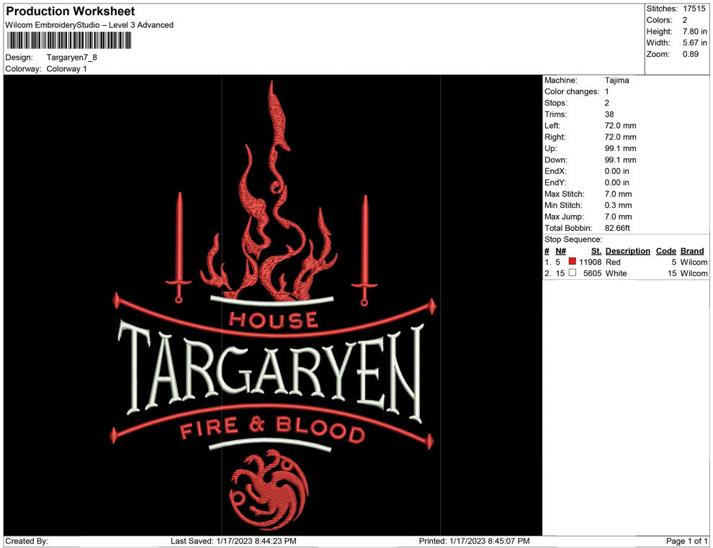Image resolution: width=713 pixels, height=548 pixels.
Task: Click the trims value '38'
Action: pos(609,114)
